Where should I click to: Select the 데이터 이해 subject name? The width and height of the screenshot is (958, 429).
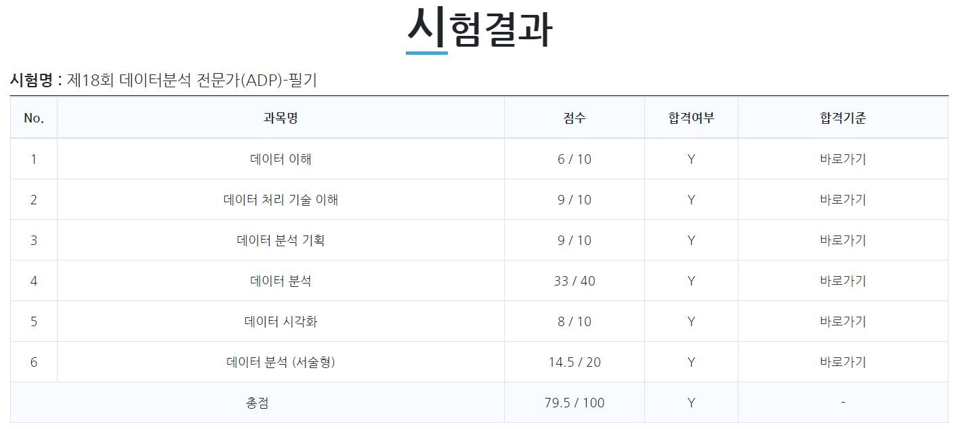click(281, 158)
